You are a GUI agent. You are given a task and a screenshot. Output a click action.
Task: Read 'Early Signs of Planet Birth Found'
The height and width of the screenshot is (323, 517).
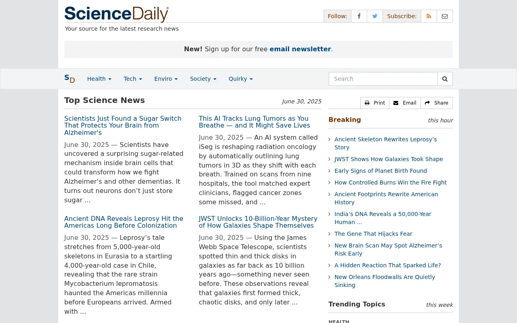coord(380,171)
